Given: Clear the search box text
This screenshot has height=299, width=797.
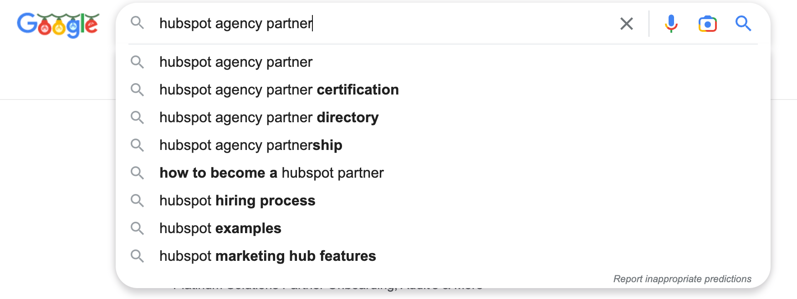Looking at the screenshot, I should click(626, 24).
